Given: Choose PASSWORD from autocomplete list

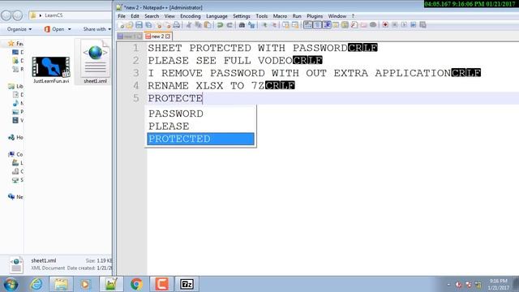Looking at the screenshot, I should tap(200, 114).
